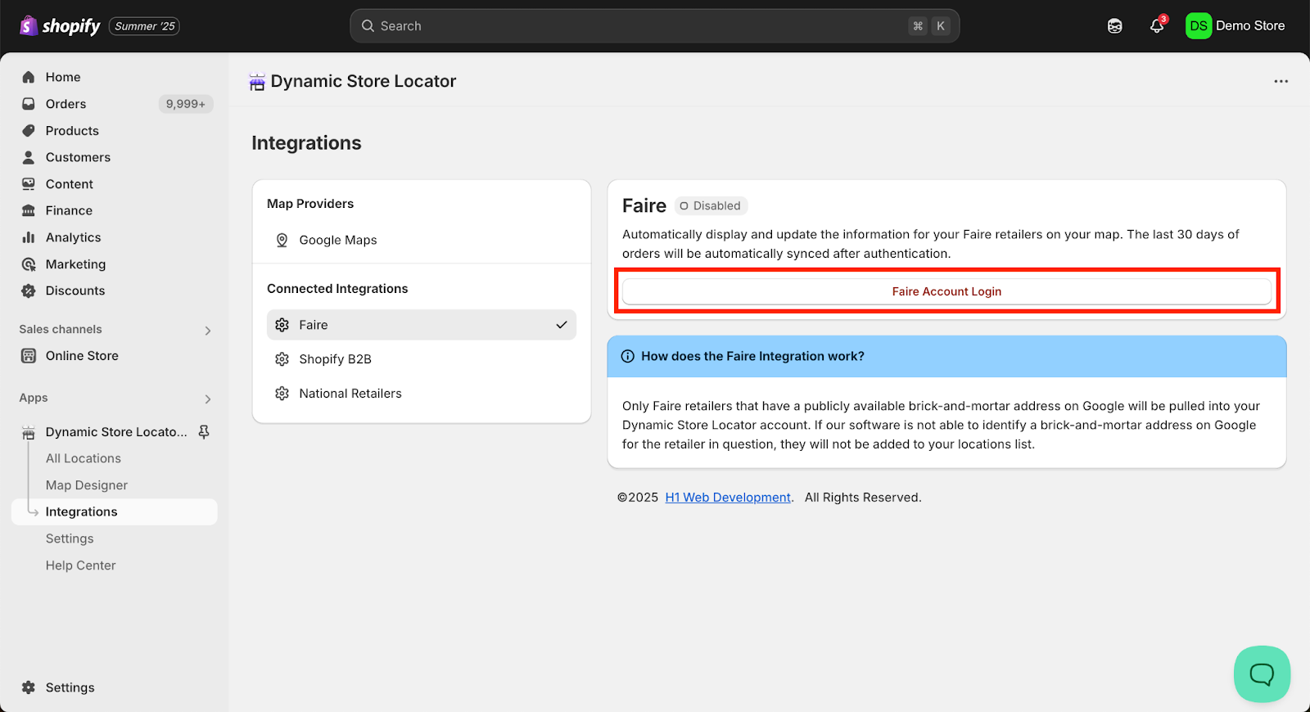Image resolution: width=1310 pixels, height=712 pixels.
Task: Click the Disabled status badge
Action: (x=711, y=205)
